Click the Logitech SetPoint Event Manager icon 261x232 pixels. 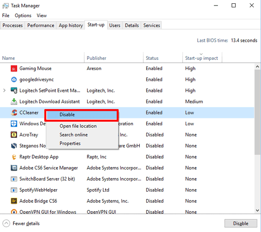14,90
